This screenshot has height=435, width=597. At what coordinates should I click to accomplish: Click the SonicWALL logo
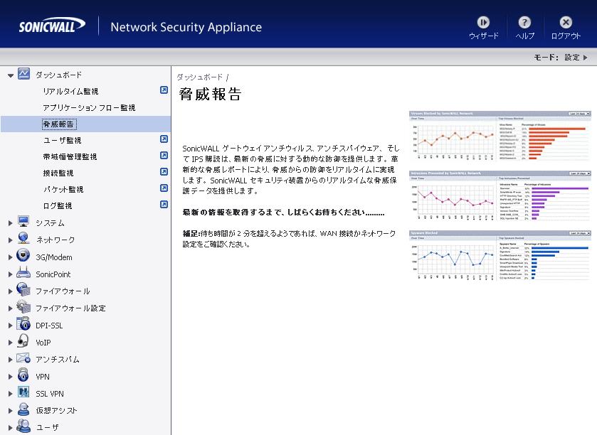click(52, 26)
